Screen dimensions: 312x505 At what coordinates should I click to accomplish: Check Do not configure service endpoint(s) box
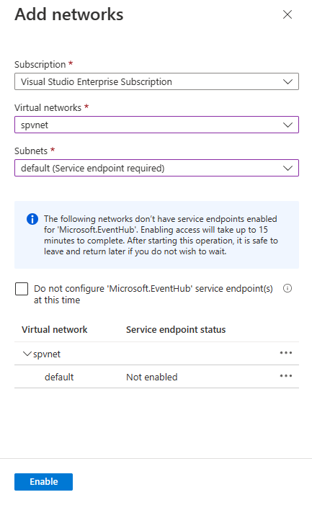point(22,289)
